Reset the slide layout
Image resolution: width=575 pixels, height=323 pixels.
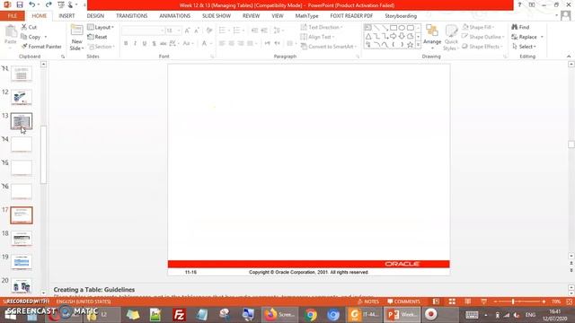(98, 37)
